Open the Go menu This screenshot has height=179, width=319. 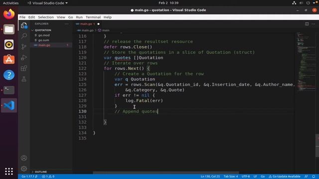70,17
